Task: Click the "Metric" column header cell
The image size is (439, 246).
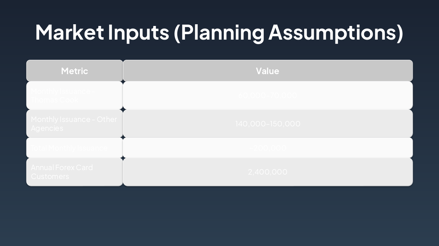Action: (74, 71)
